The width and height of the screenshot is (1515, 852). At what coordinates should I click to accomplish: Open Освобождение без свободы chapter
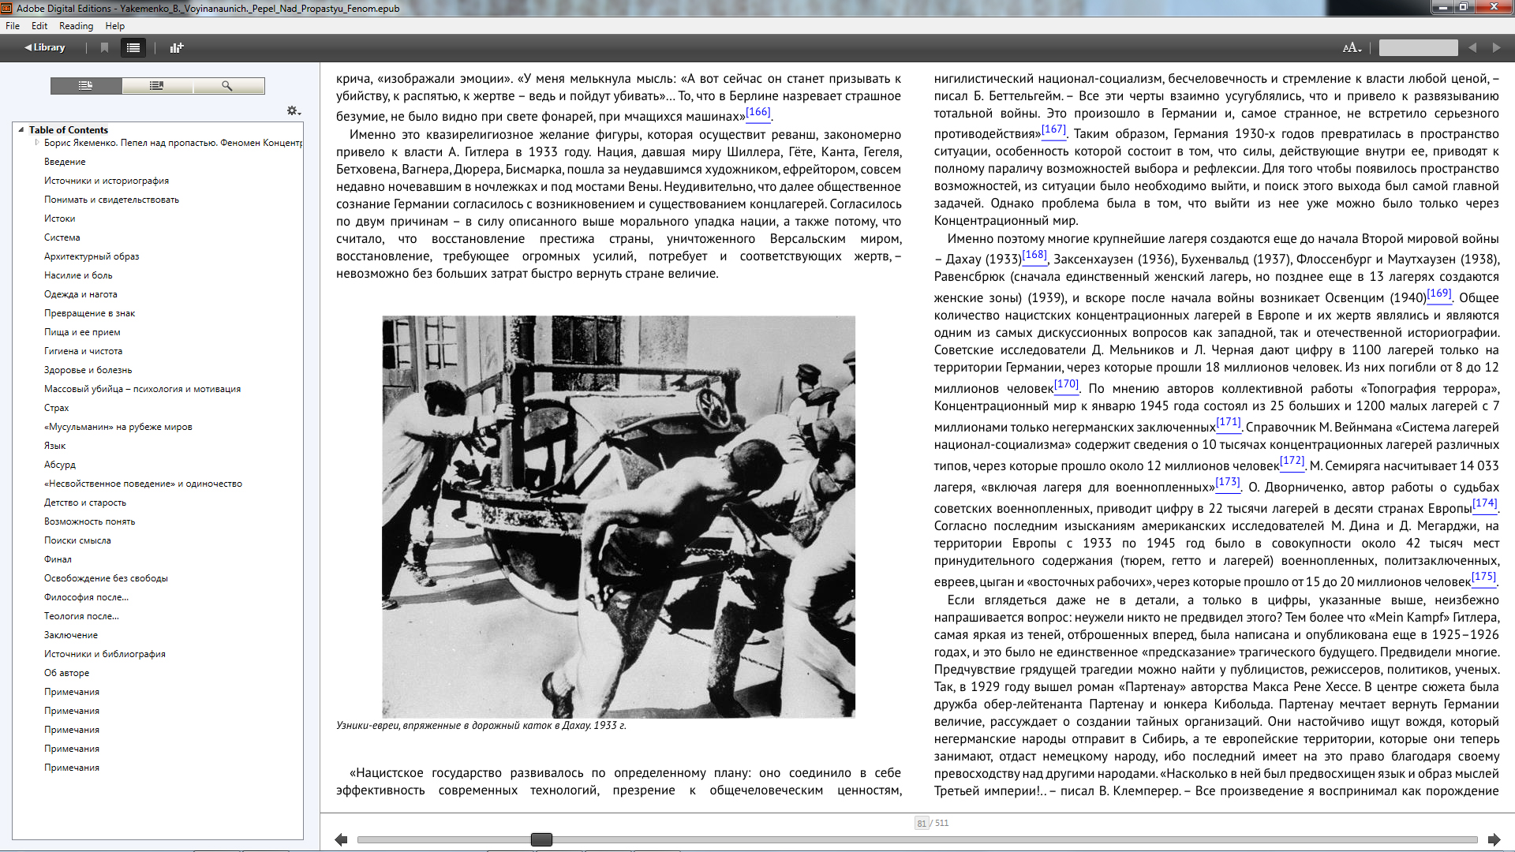pyautogui.click(x=106, y=578)
